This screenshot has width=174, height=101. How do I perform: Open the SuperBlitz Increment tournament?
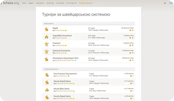click(x=62, y=36)
